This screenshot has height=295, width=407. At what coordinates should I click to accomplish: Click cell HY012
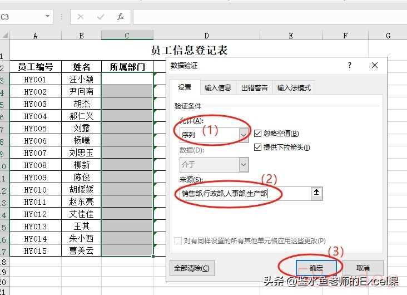(35, 214)
